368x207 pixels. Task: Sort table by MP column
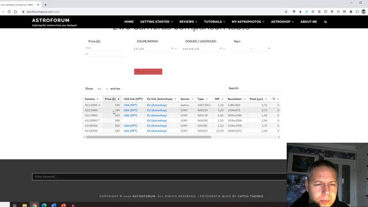pos(219,99)
